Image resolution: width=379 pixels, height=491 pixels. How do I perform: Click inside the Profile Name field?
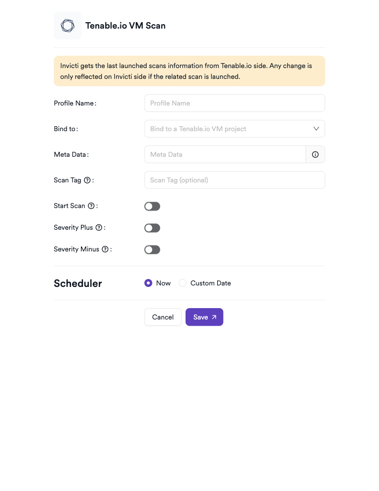[x=234, y=103]
